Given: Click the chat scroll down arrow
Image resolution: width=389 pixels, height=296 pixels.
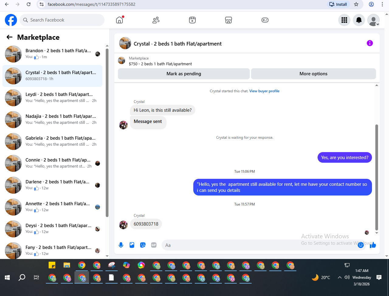Looking at the screenshot, I should [x=377, y=233].
